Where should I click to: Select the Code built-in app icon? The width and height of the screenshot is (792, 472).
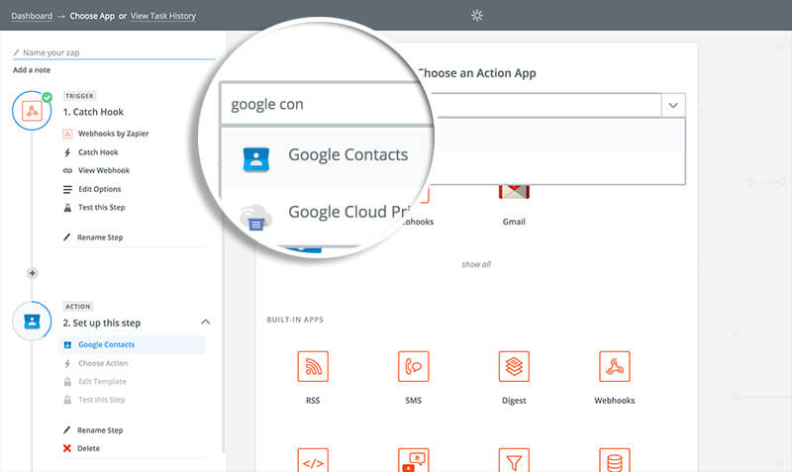pos(313,460)
